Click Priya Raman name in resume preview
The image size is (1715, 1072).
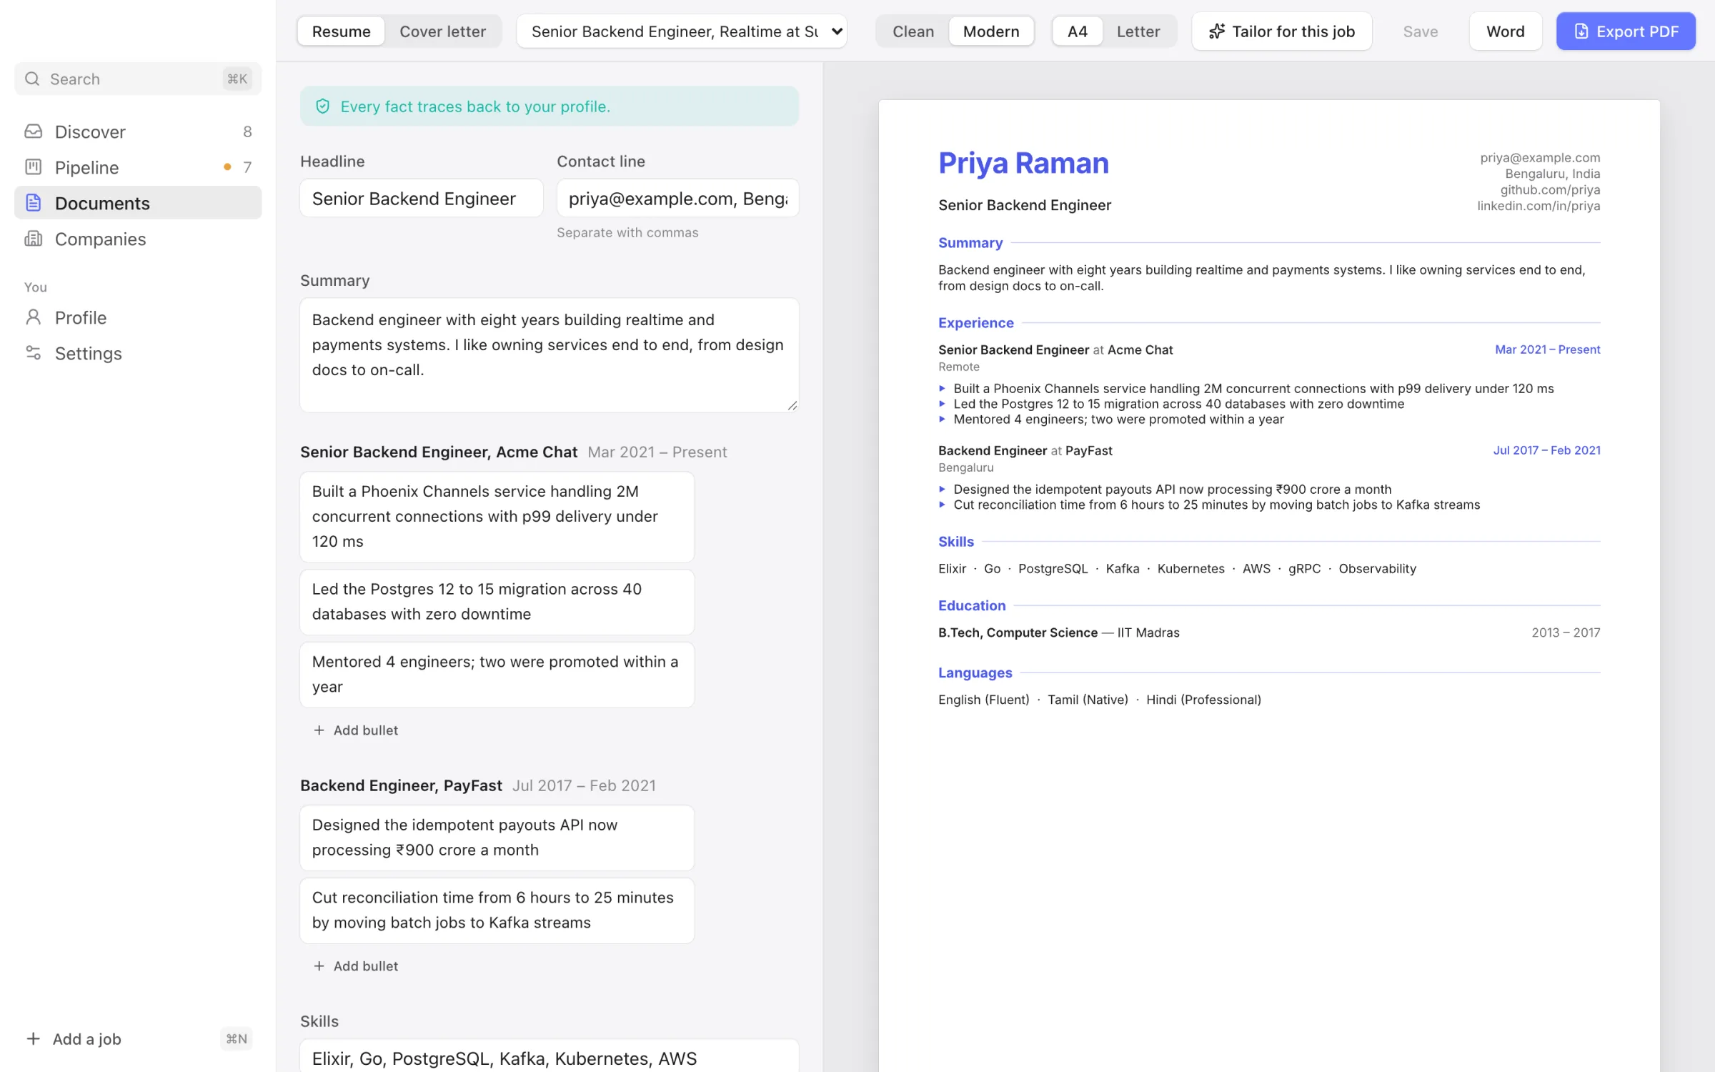tap(1023, 163)
